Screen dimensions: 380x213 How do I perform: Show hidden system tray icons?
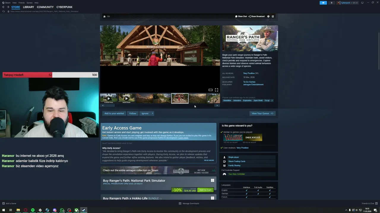(x=346, y=210)
